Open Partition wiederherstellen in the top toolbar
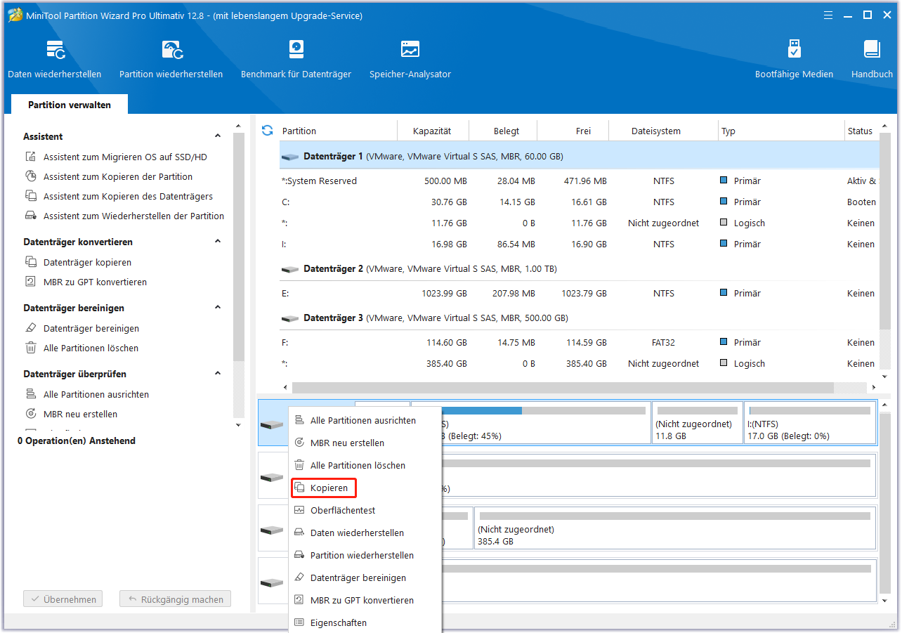Screen dimensions: 902x633 (171, 59)
